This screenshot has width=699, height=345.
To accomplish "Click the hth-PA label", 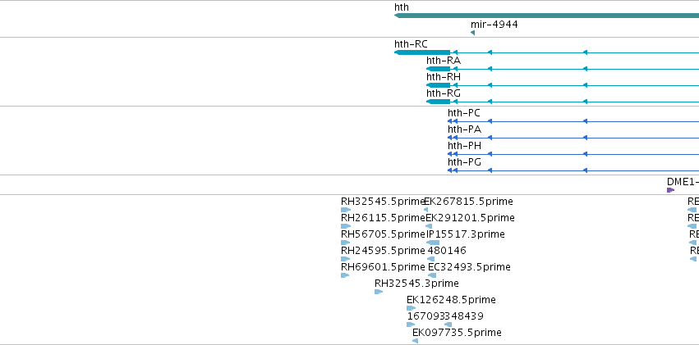I will 465,129.
